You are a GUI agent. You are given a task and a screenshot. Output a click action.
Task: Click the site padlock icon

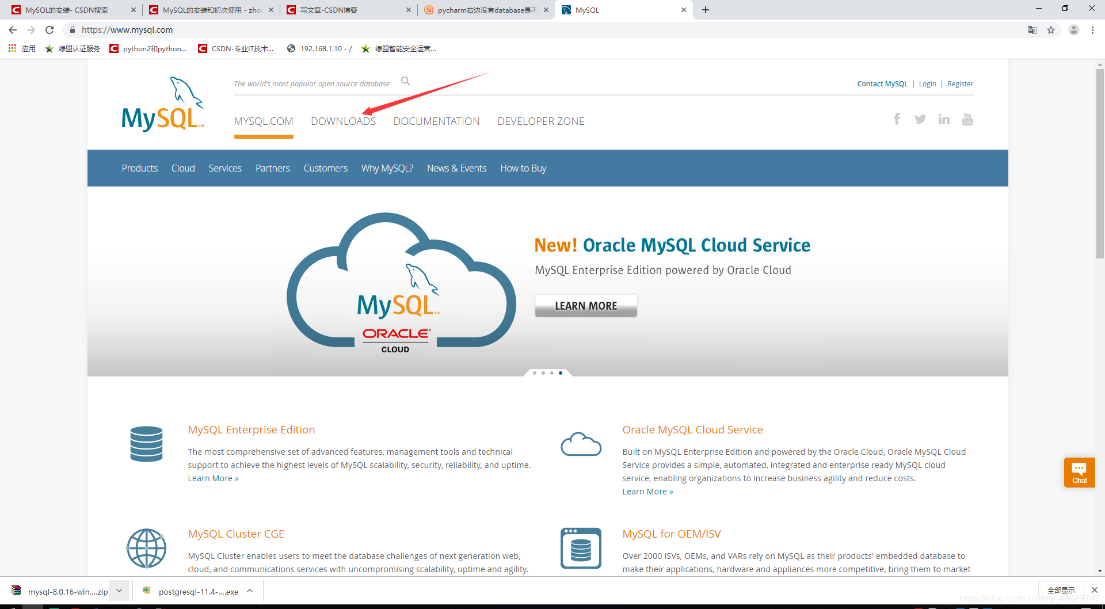pos(73,30)
